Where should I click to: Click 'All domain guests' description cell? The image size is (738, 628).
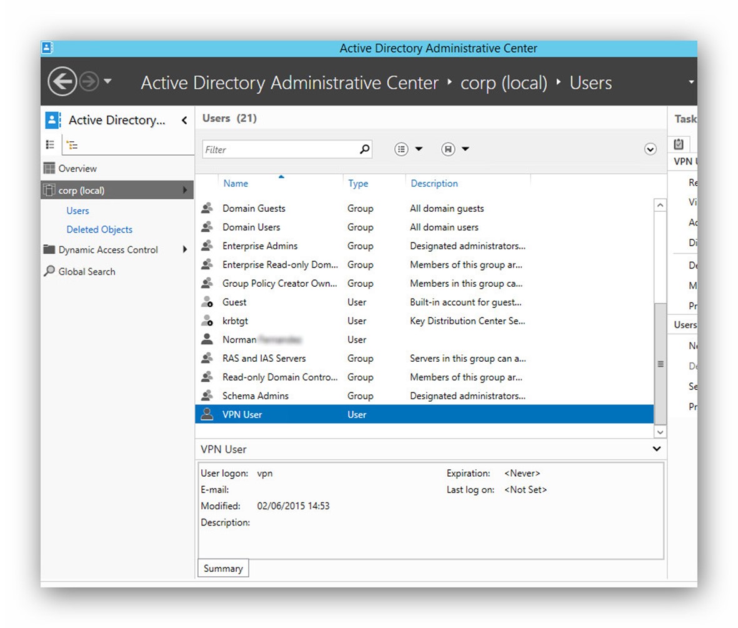(447, 209)
